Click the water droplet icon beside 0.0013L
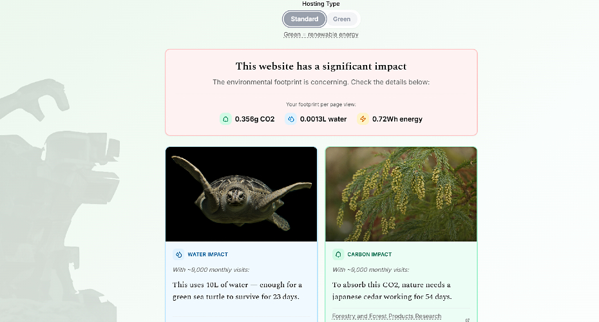 [x=290, y=119]
